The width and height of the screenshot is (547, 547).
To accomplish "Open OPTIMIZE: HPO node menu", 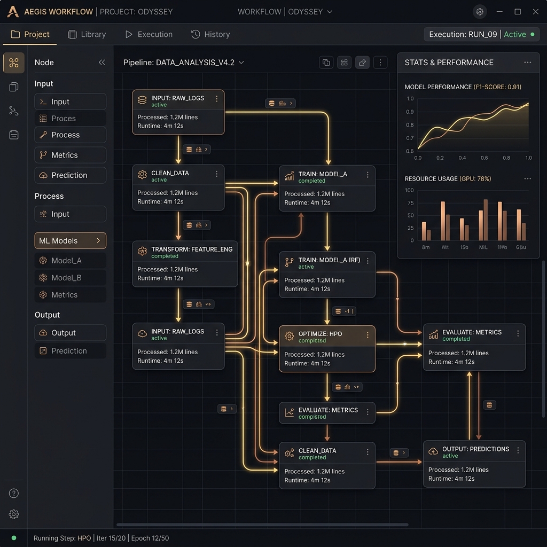I will tap(368, 335).
